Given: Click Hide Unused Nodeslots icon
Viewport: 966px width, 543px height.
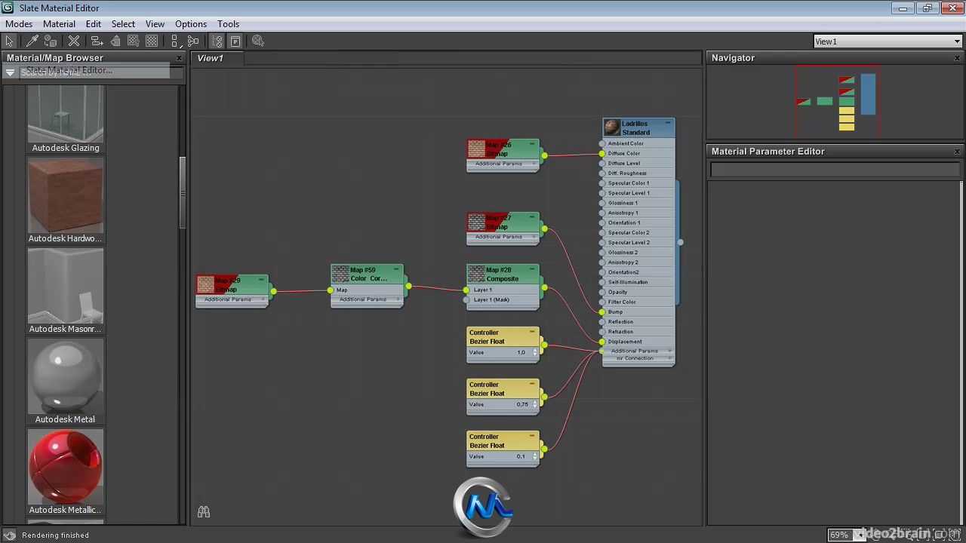Looking at the screenshot, I should click(x=115, y=41).
